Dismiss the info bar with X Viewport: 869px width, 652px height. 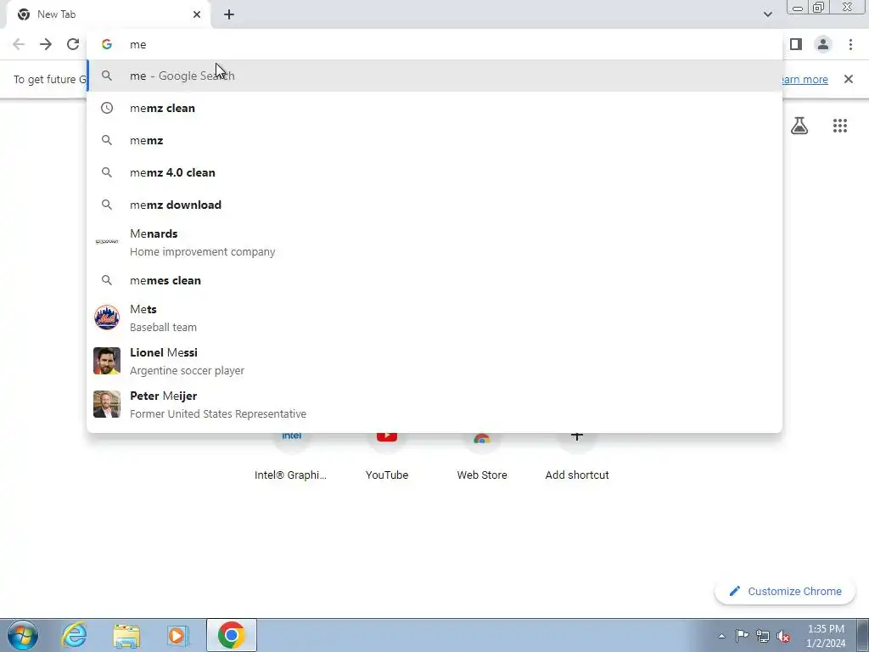(x=849, y=79)
